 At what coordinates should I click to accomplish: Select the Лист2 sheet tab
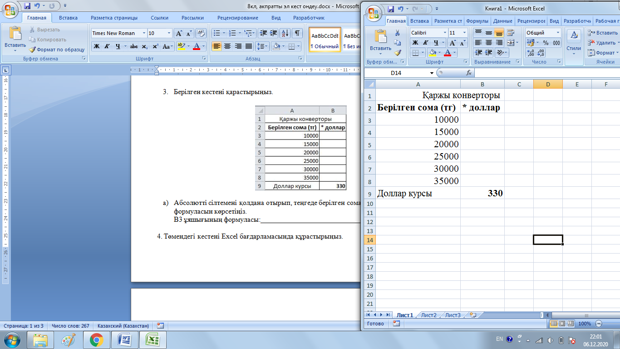pyautogui.click(x=428, y=315)
